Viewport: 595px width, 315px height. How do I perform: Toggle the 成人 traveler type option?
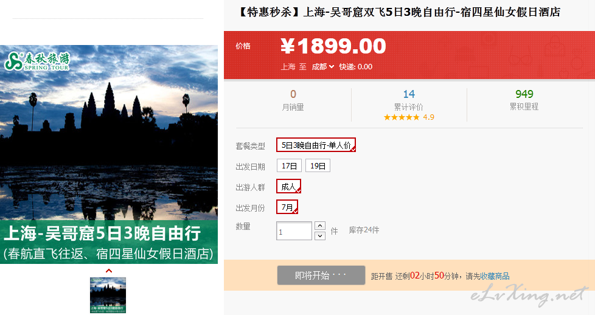point(288,187)
